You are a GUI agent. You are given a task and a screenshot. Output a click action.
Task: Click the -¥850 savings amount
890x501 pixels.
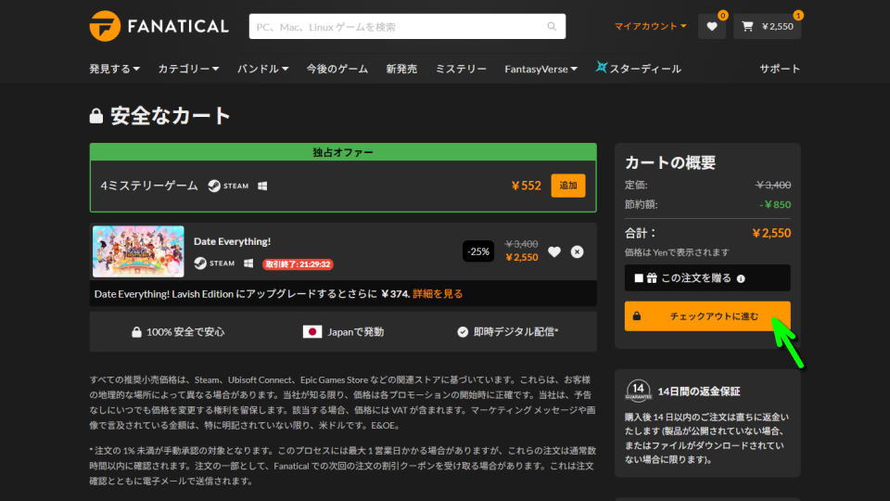click(x=775, y=204)
